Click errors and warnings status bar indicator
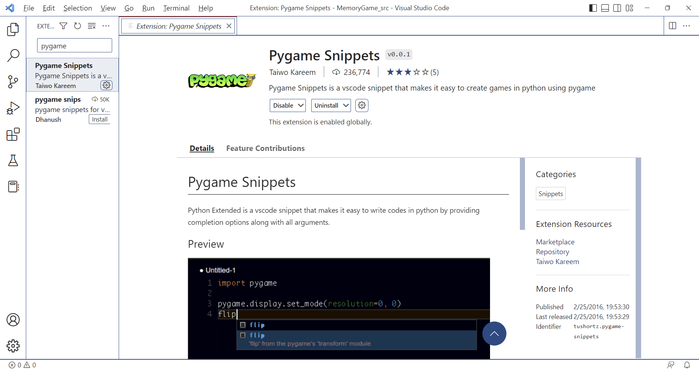This screenshot has height=371, width=699. [x=22, y=365]
